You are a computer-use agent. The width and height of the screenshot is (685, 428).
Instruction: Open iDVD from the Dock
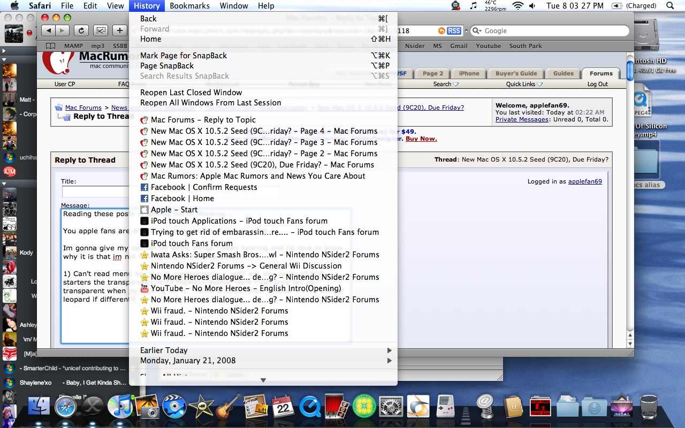pos(173,407)
